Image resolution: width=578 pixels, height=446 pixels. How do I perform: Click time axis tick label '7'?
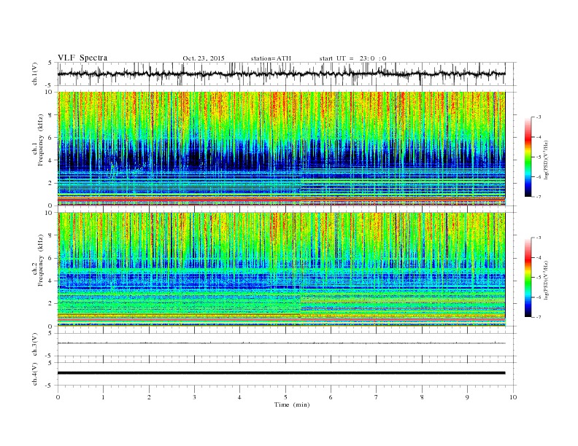[377, 397]
